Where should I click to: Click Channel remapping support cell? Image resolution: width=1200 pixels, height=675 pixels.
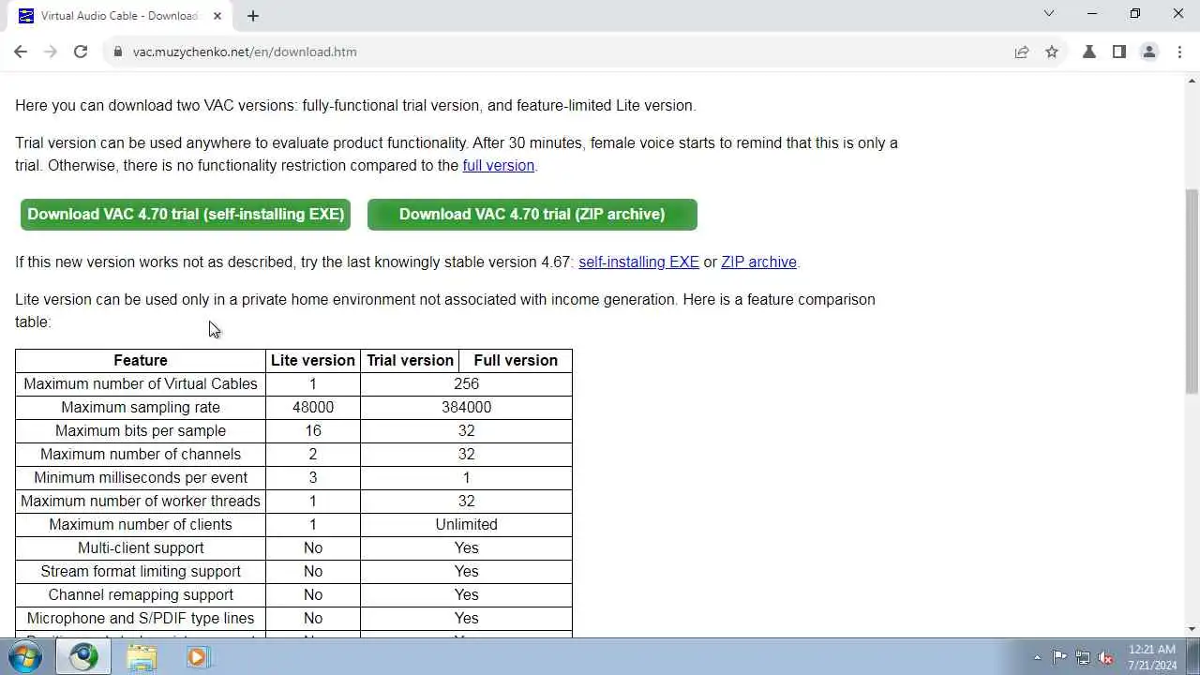click(x=141, y=594)
